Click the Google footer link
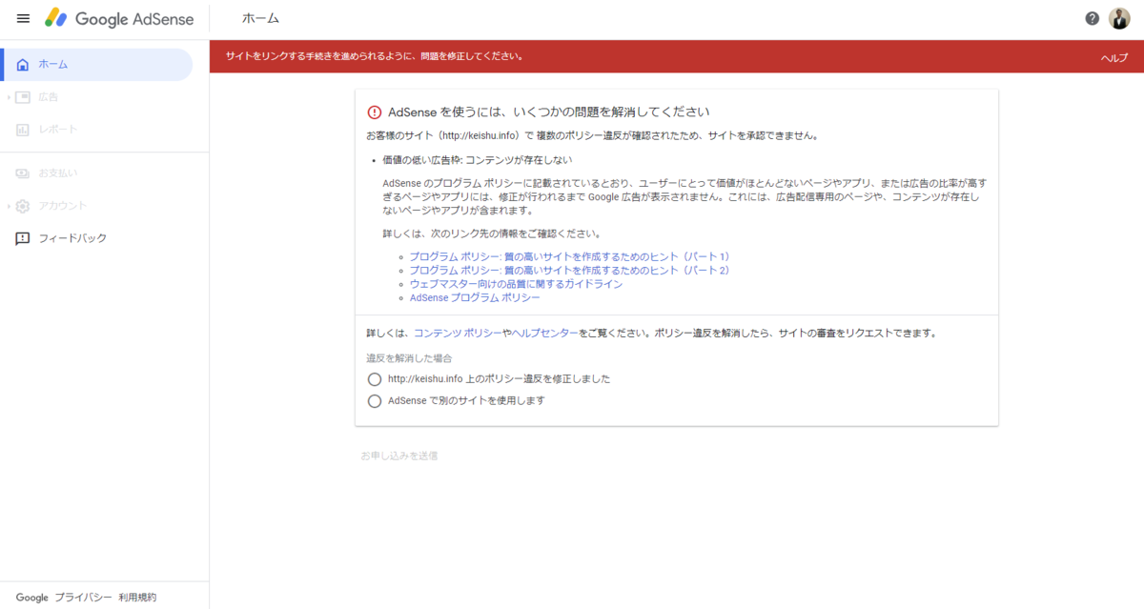1144x609 pixels. [x=31, y=598]
